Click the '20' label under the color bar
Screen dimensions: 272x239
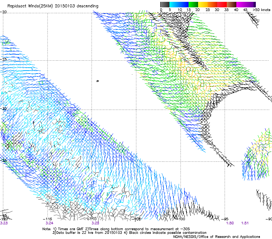pos(197,10)
